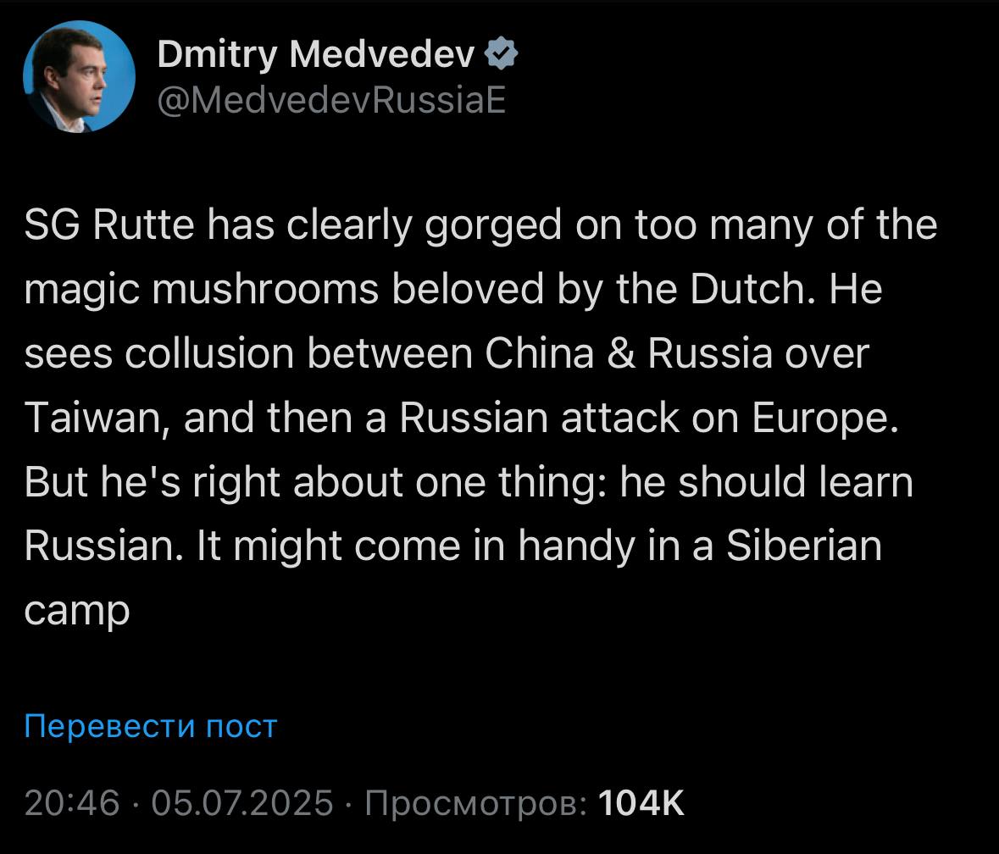Click the phrase magic mushrooms

202,290
